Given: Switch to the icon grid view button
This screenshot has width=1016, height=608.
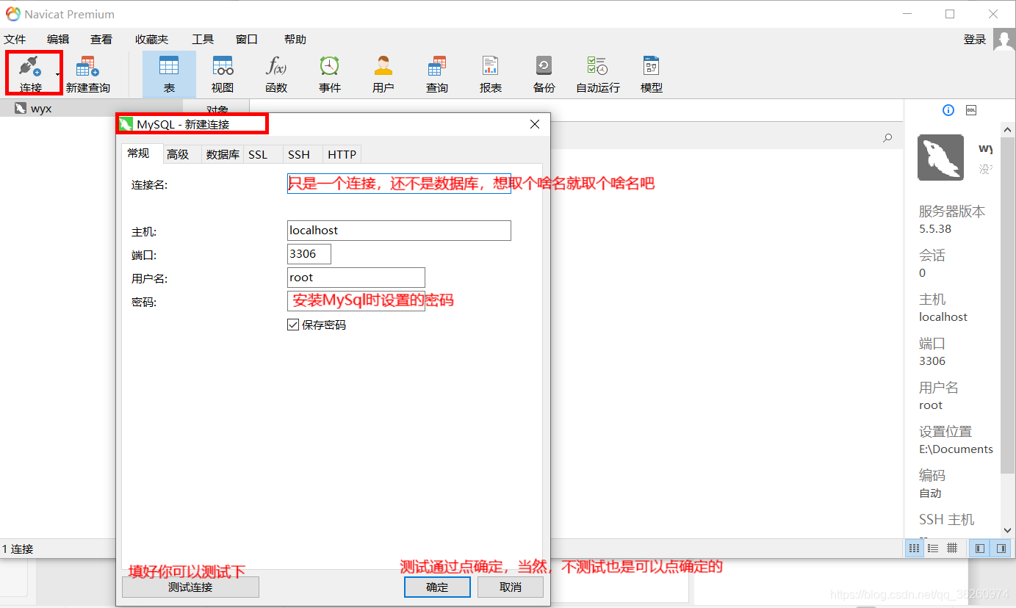Looking at the screenshot, I should 914,548.
